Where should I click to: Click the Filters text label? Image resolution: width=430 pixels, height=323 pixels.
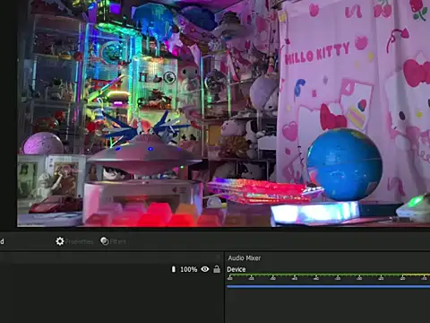[x=117, y=241]
